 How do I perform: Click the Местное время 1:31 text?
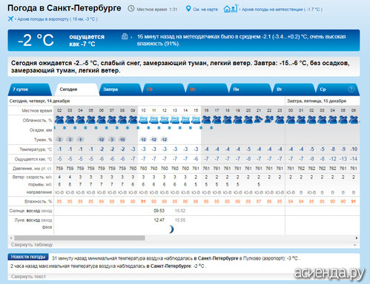pyautogui.click(x=157, y=10)
